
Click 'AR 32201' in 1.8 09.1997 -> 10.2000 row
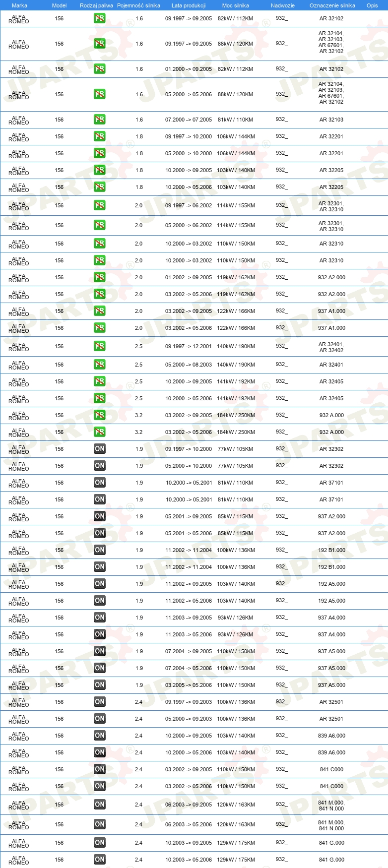[331, 136]
